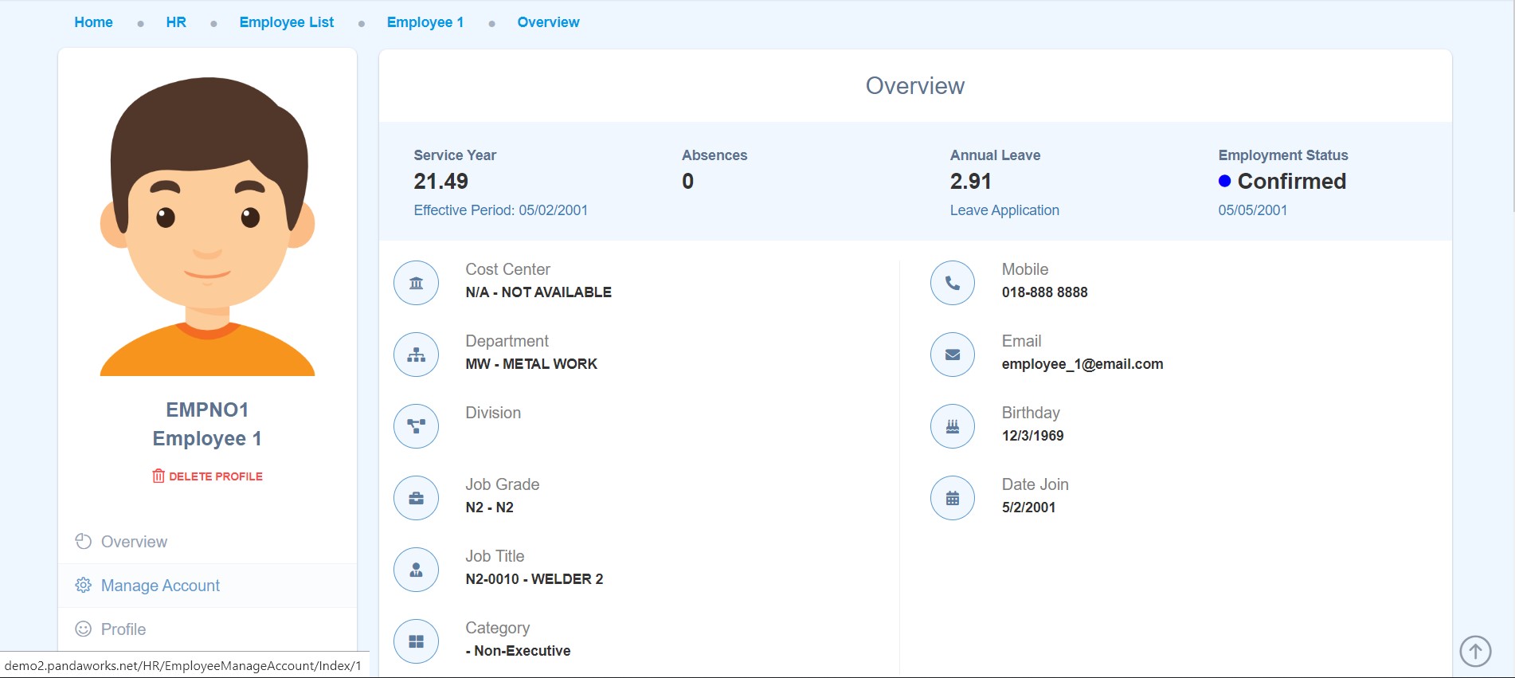The height and width of the screenshot is (678, 1515).
Task: Click the Date Join calendar icon
Action: [x=952, y=498]
